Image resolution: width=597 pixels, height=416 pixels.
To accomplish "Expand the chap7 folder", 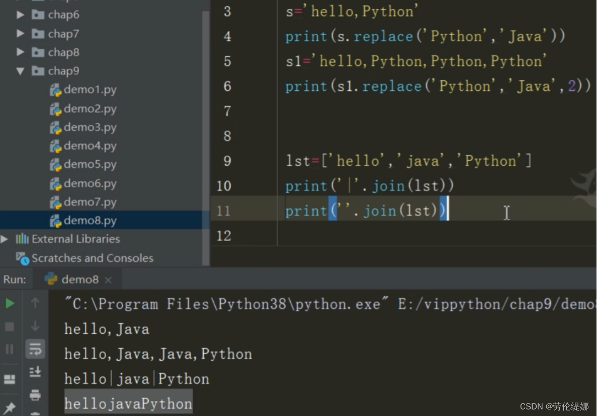I will point(20,34).
